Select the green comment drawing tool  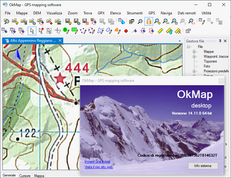click(75, 31)
